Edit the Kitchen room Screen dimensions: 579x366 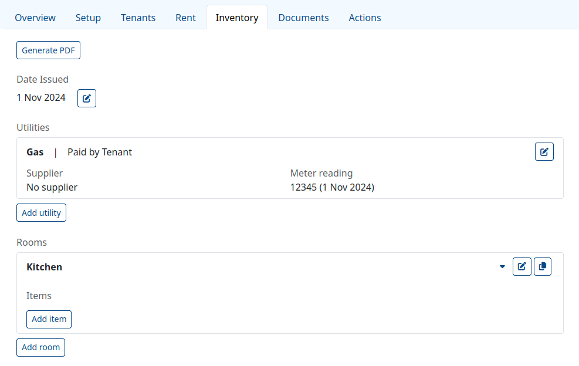tap(522, 267)
